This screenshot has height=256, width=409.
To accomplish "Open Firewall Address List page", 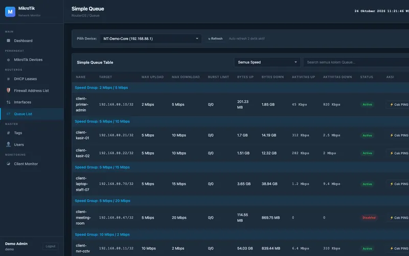I will click(32, 91).
